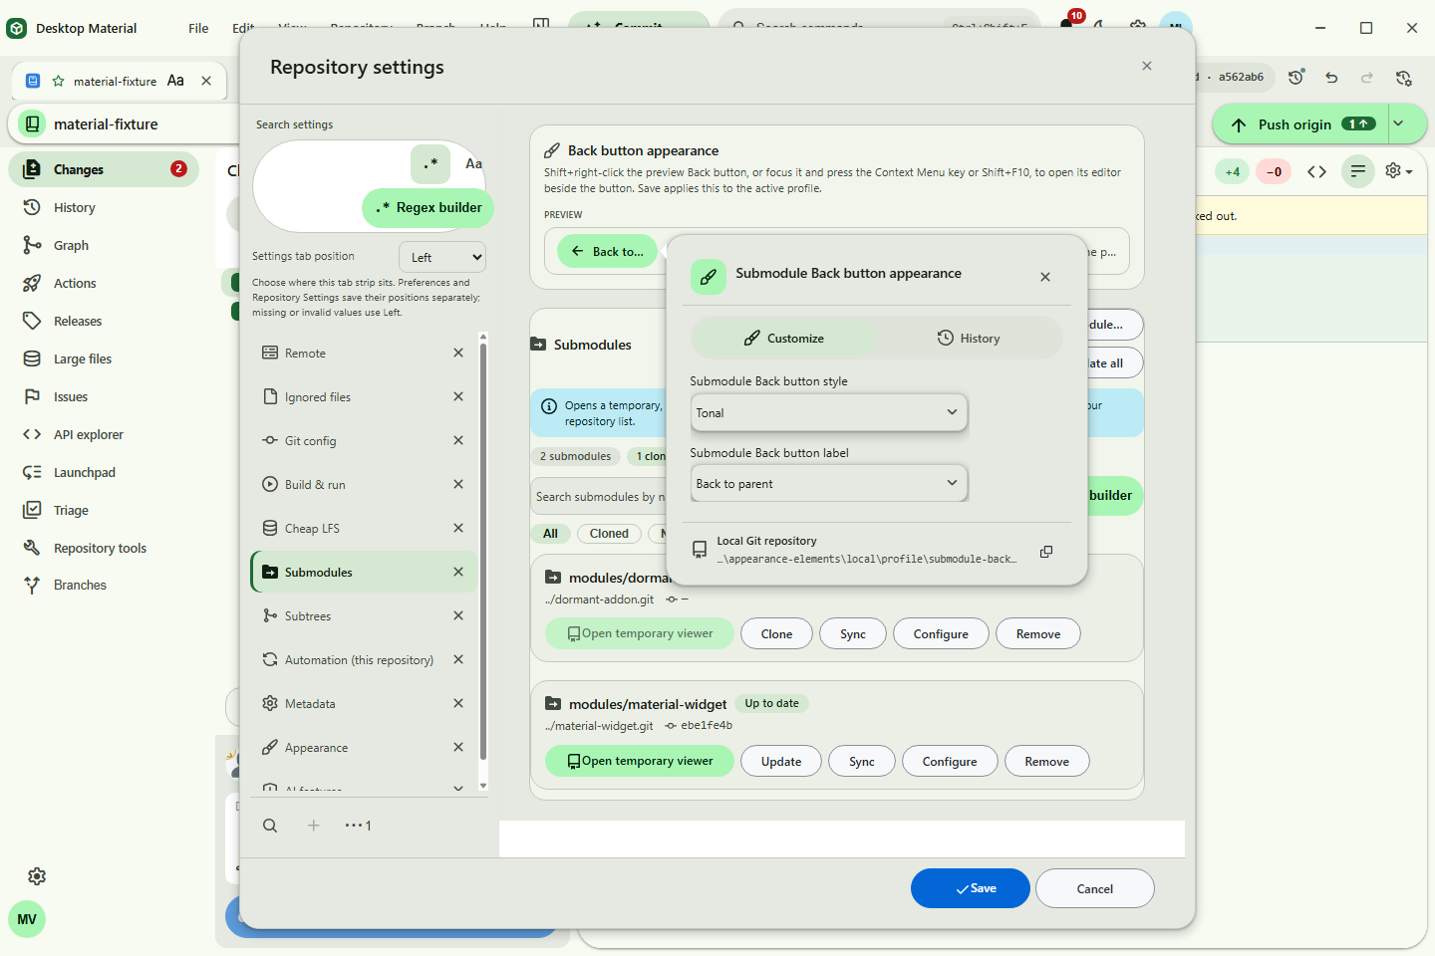Click the a562ab6 commit hash chip
The image size is (1435, 956).
tap(1241, 77)
